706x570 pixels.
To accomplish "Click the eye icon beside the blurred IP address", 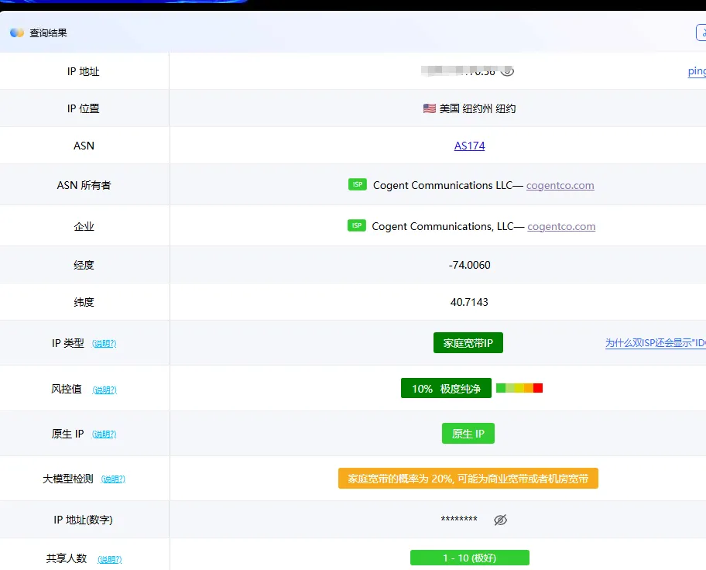I will click(x=507, y=71).
